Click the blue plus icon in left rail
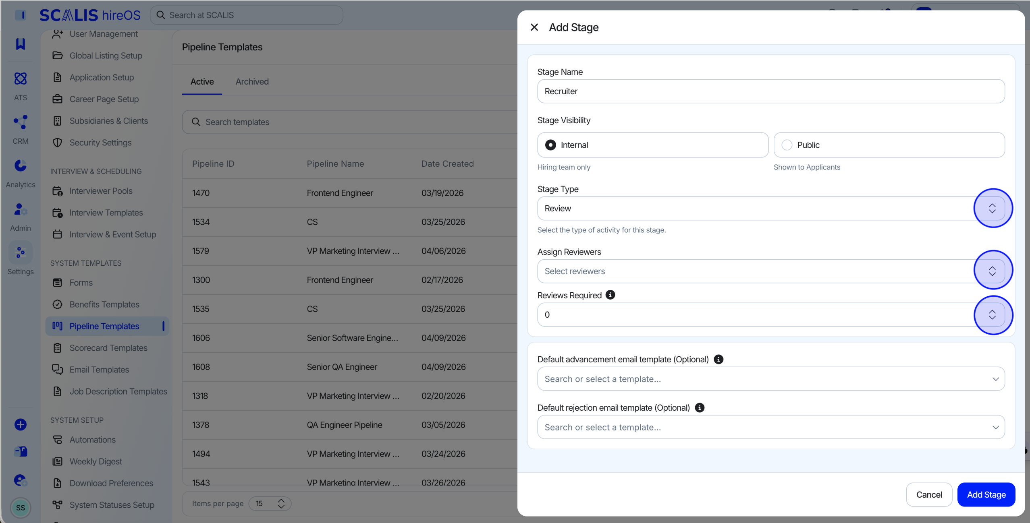Image resolution: width=1030 pixels, height=523 pixels. (21, 424)
